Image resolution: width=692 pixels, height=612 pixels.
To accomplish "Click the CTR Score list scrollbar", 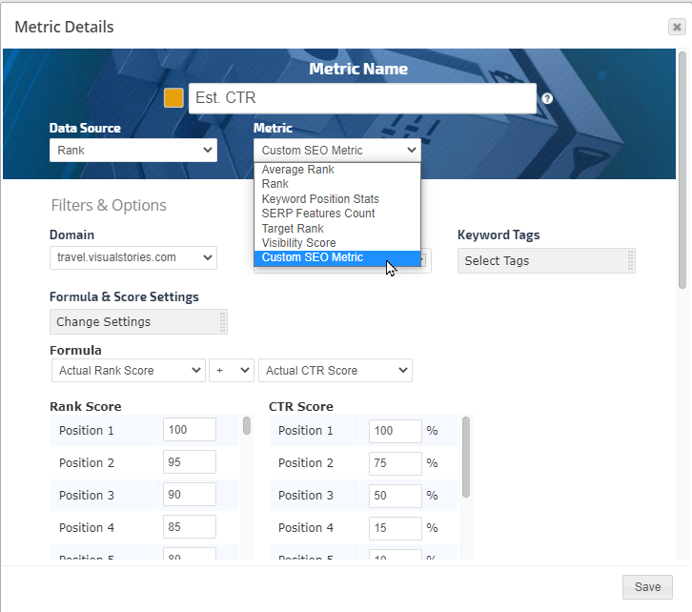I will click(466, 456).
